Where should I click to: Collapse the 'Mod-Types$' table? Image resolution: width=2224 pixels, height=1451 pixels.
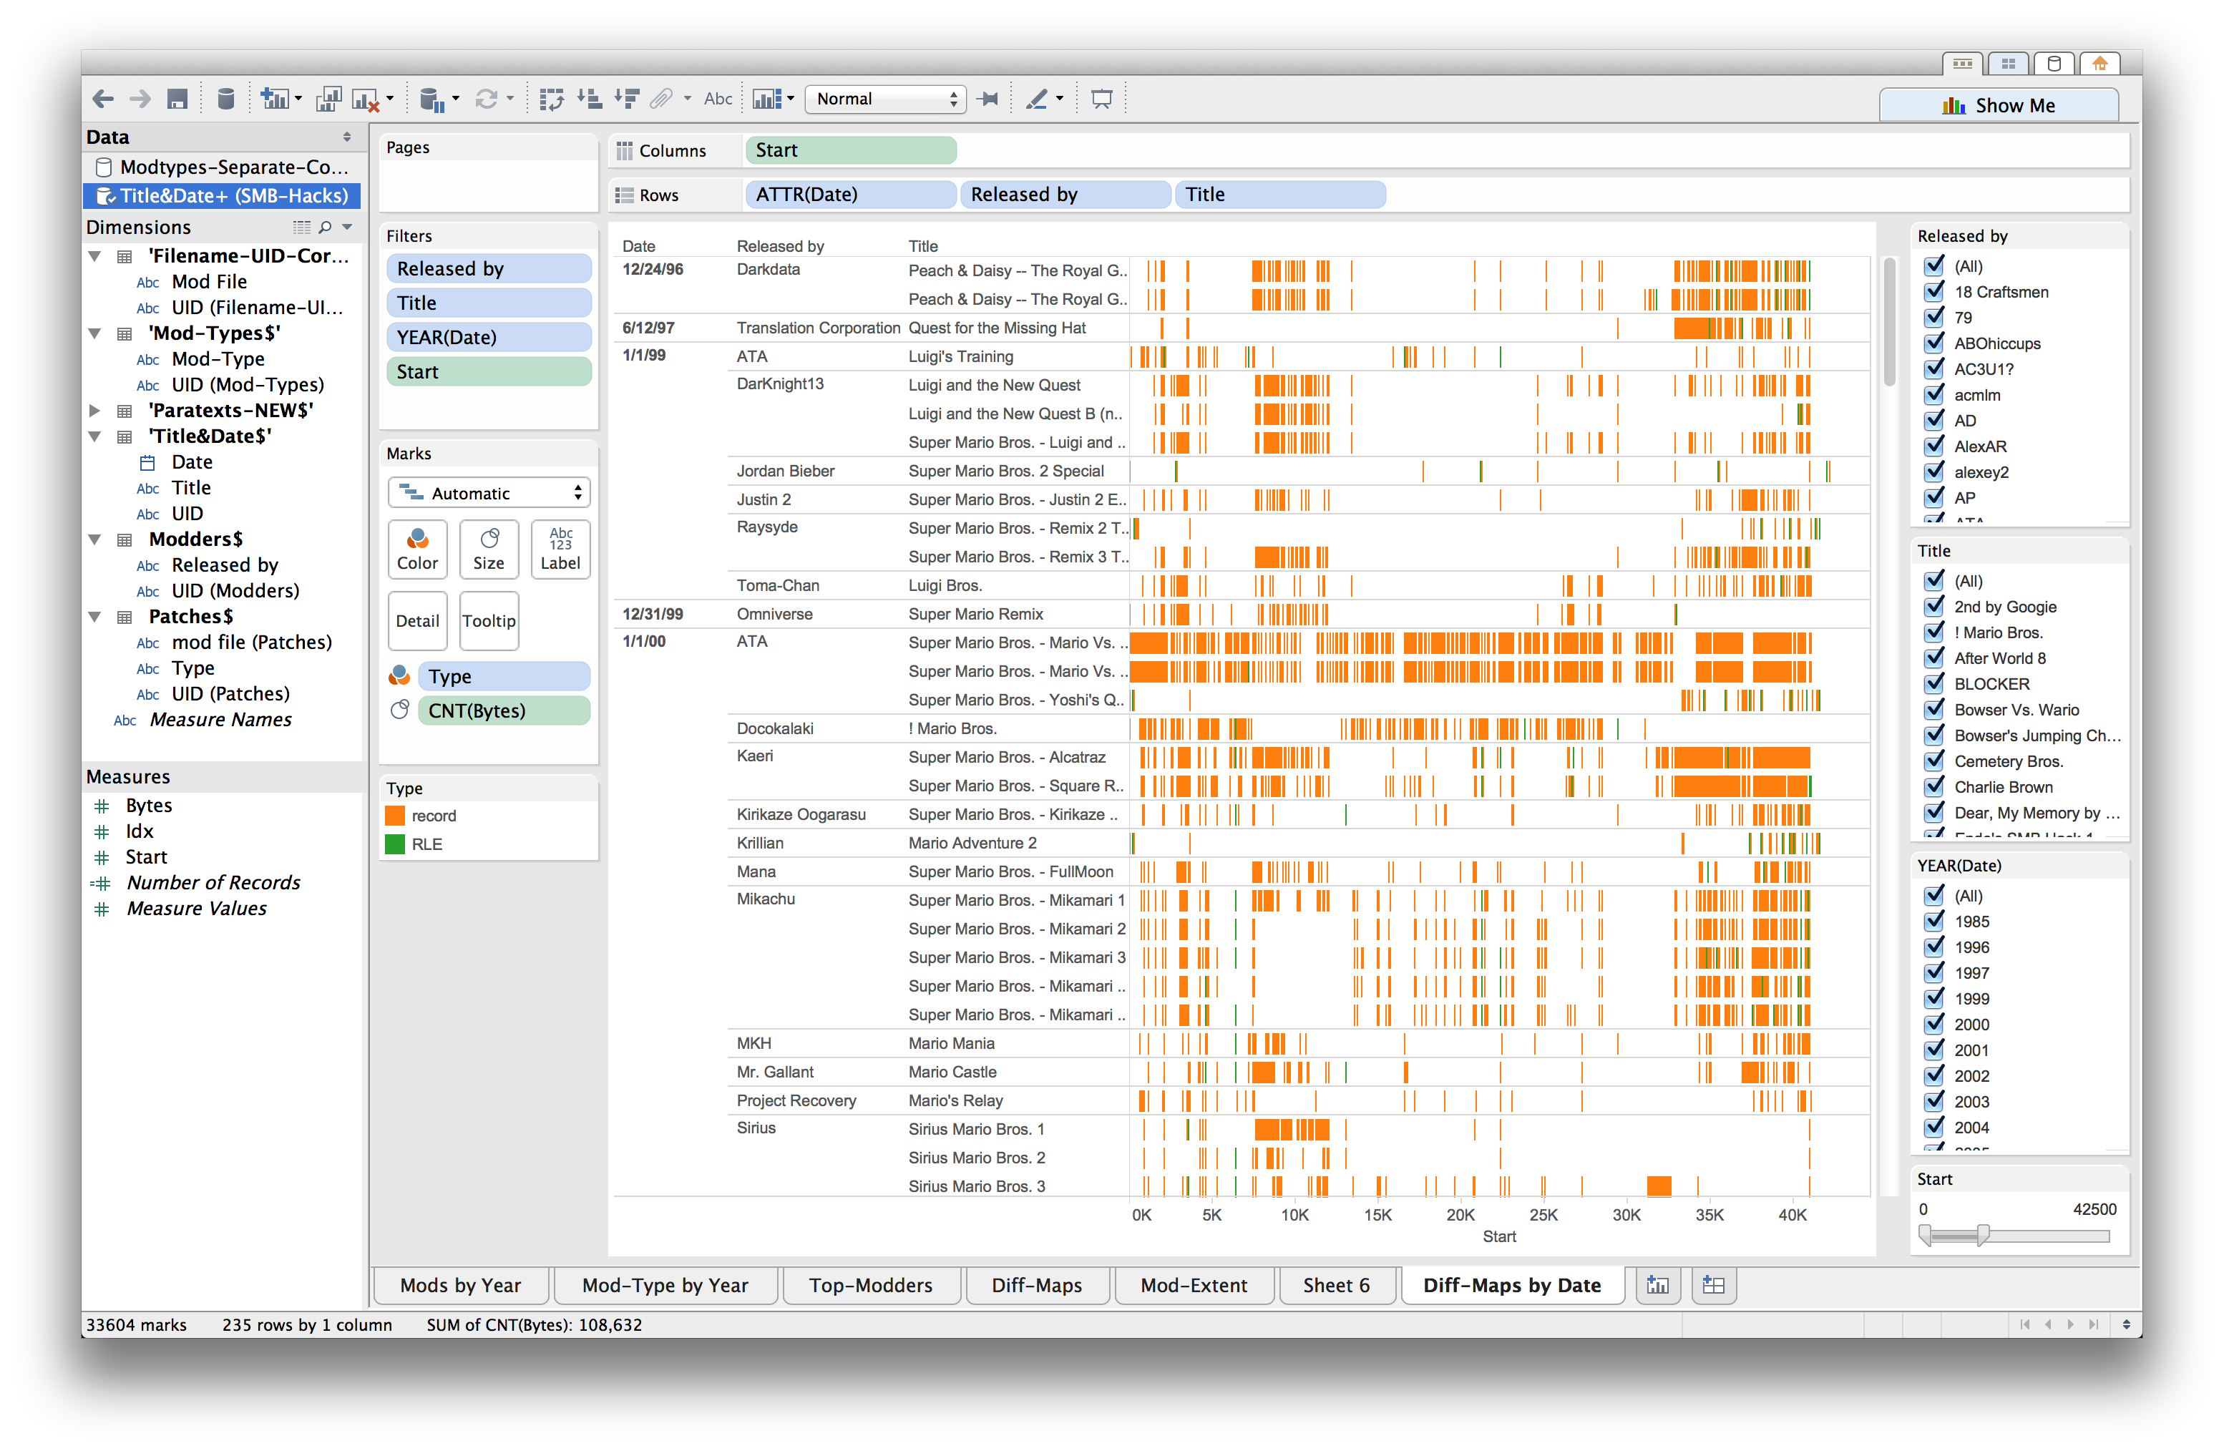click(95, 333)
